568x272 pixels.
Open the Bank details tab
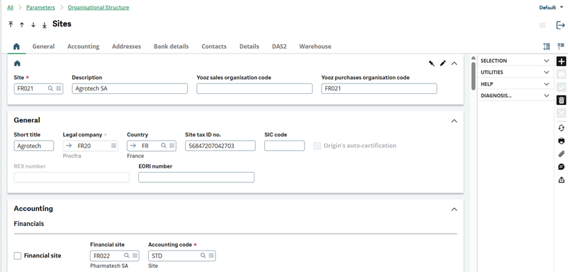[x=171, y=47]
